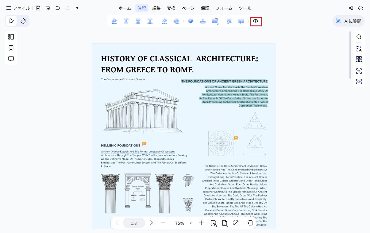Open the view mode options

[214, 223]
